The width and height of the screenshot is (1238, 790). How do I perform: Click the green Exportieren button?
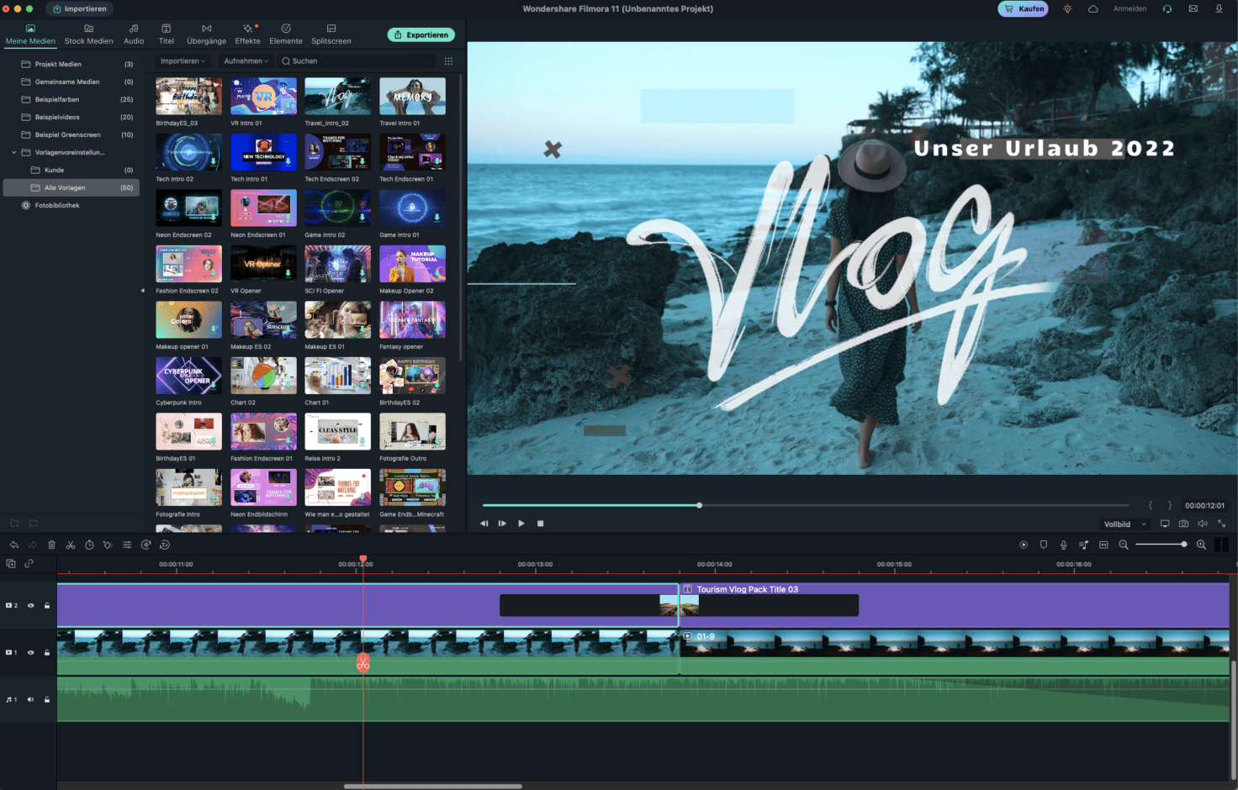click(421, 35)
